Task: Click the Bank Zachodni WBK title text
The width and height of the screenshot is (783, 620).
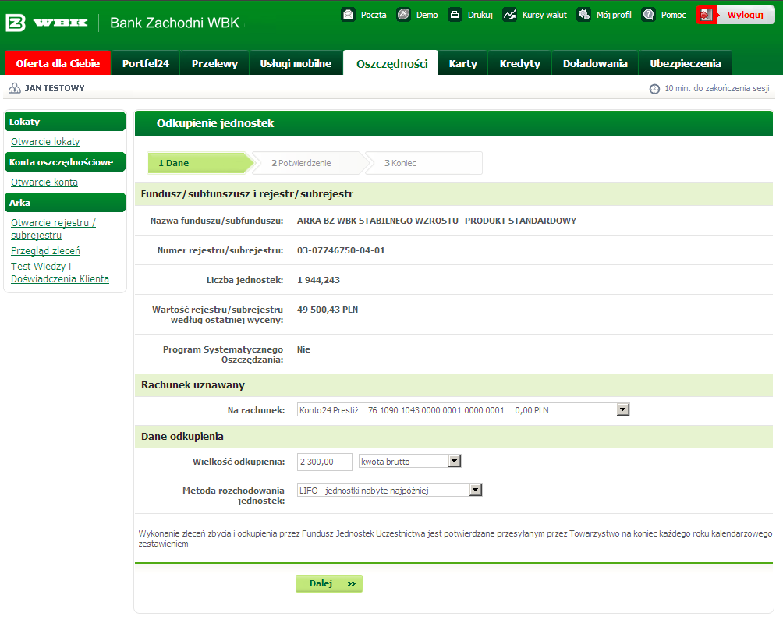Action: click(x=175, y=23)
